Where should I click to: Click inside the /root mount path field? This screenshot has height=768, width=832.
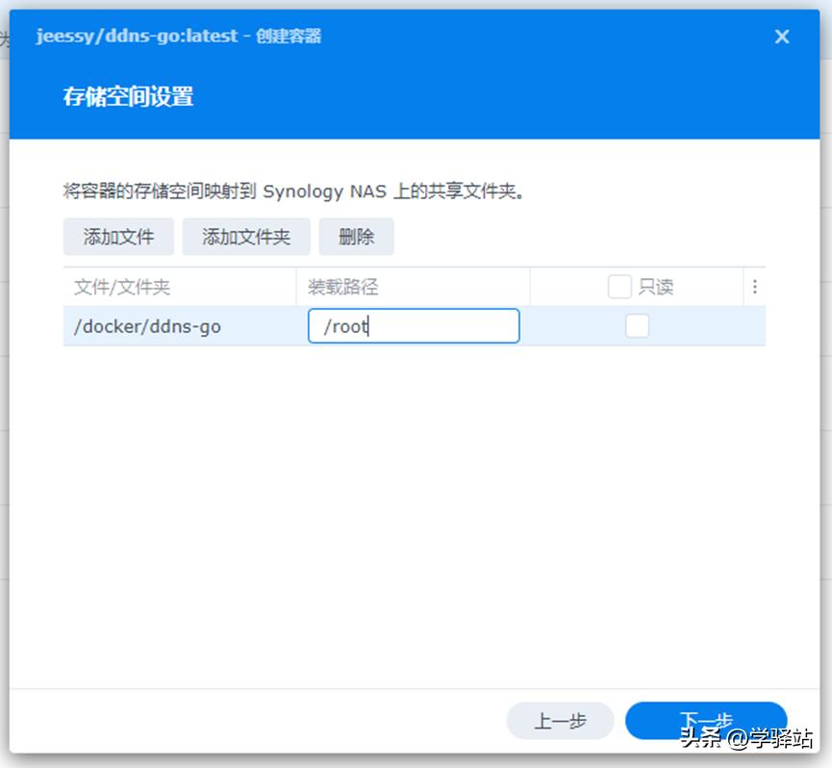(414, 326)
